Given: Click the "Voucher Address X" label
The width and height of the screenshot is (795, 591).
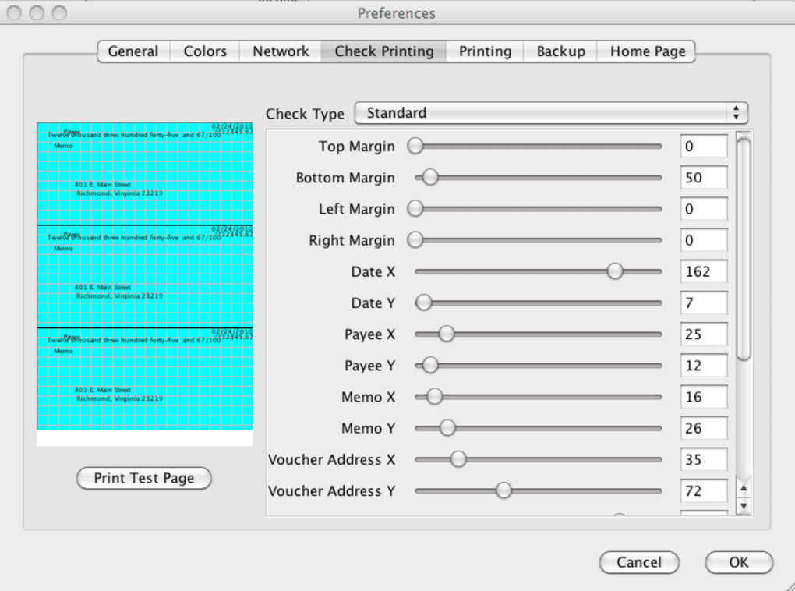Looking at the screenshot, I should 331,459.
